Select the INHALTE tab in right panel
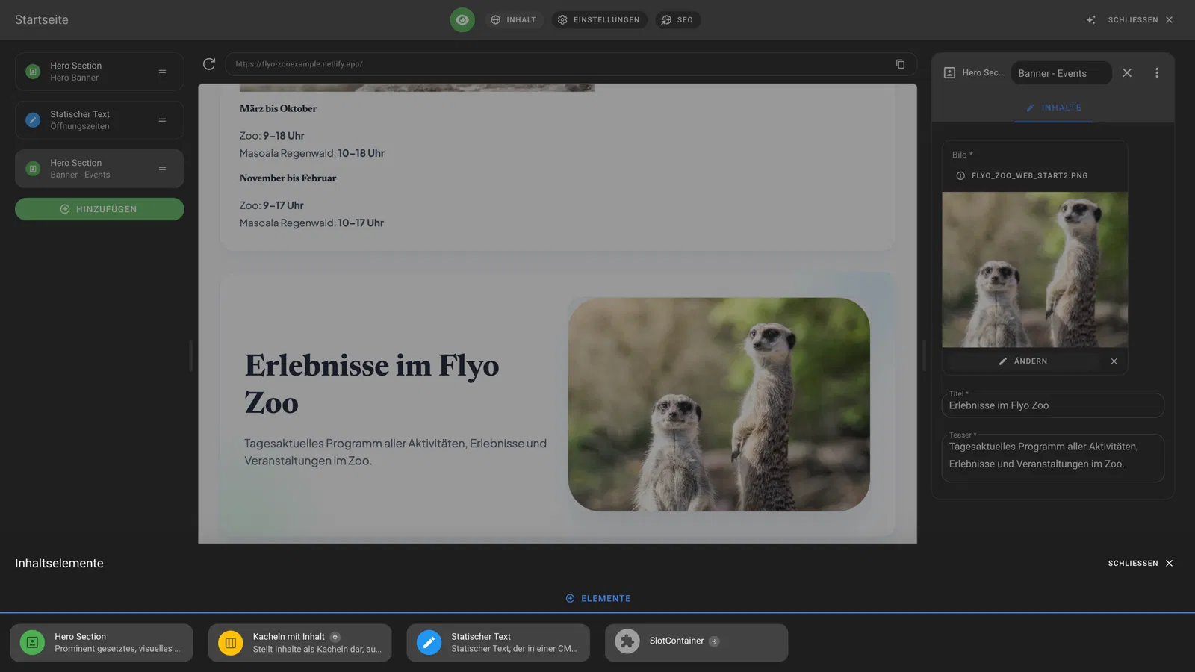Image resolution: width=1195 pixels, height=672 pixels. 1053,108
